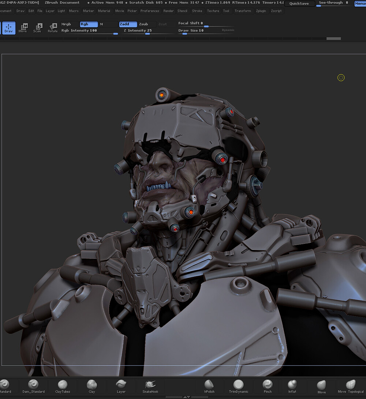Open the Marker menu
The width and height of the screenshot is (366, 399).
tap(89, 11)
